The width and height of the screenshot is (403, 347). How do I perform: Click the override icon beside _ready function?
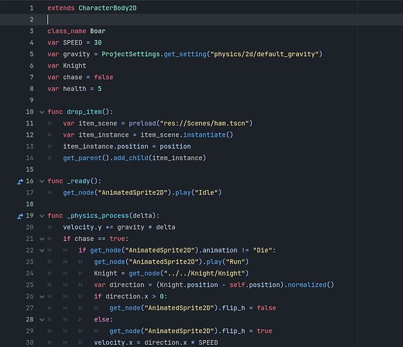tap(20, 182)
